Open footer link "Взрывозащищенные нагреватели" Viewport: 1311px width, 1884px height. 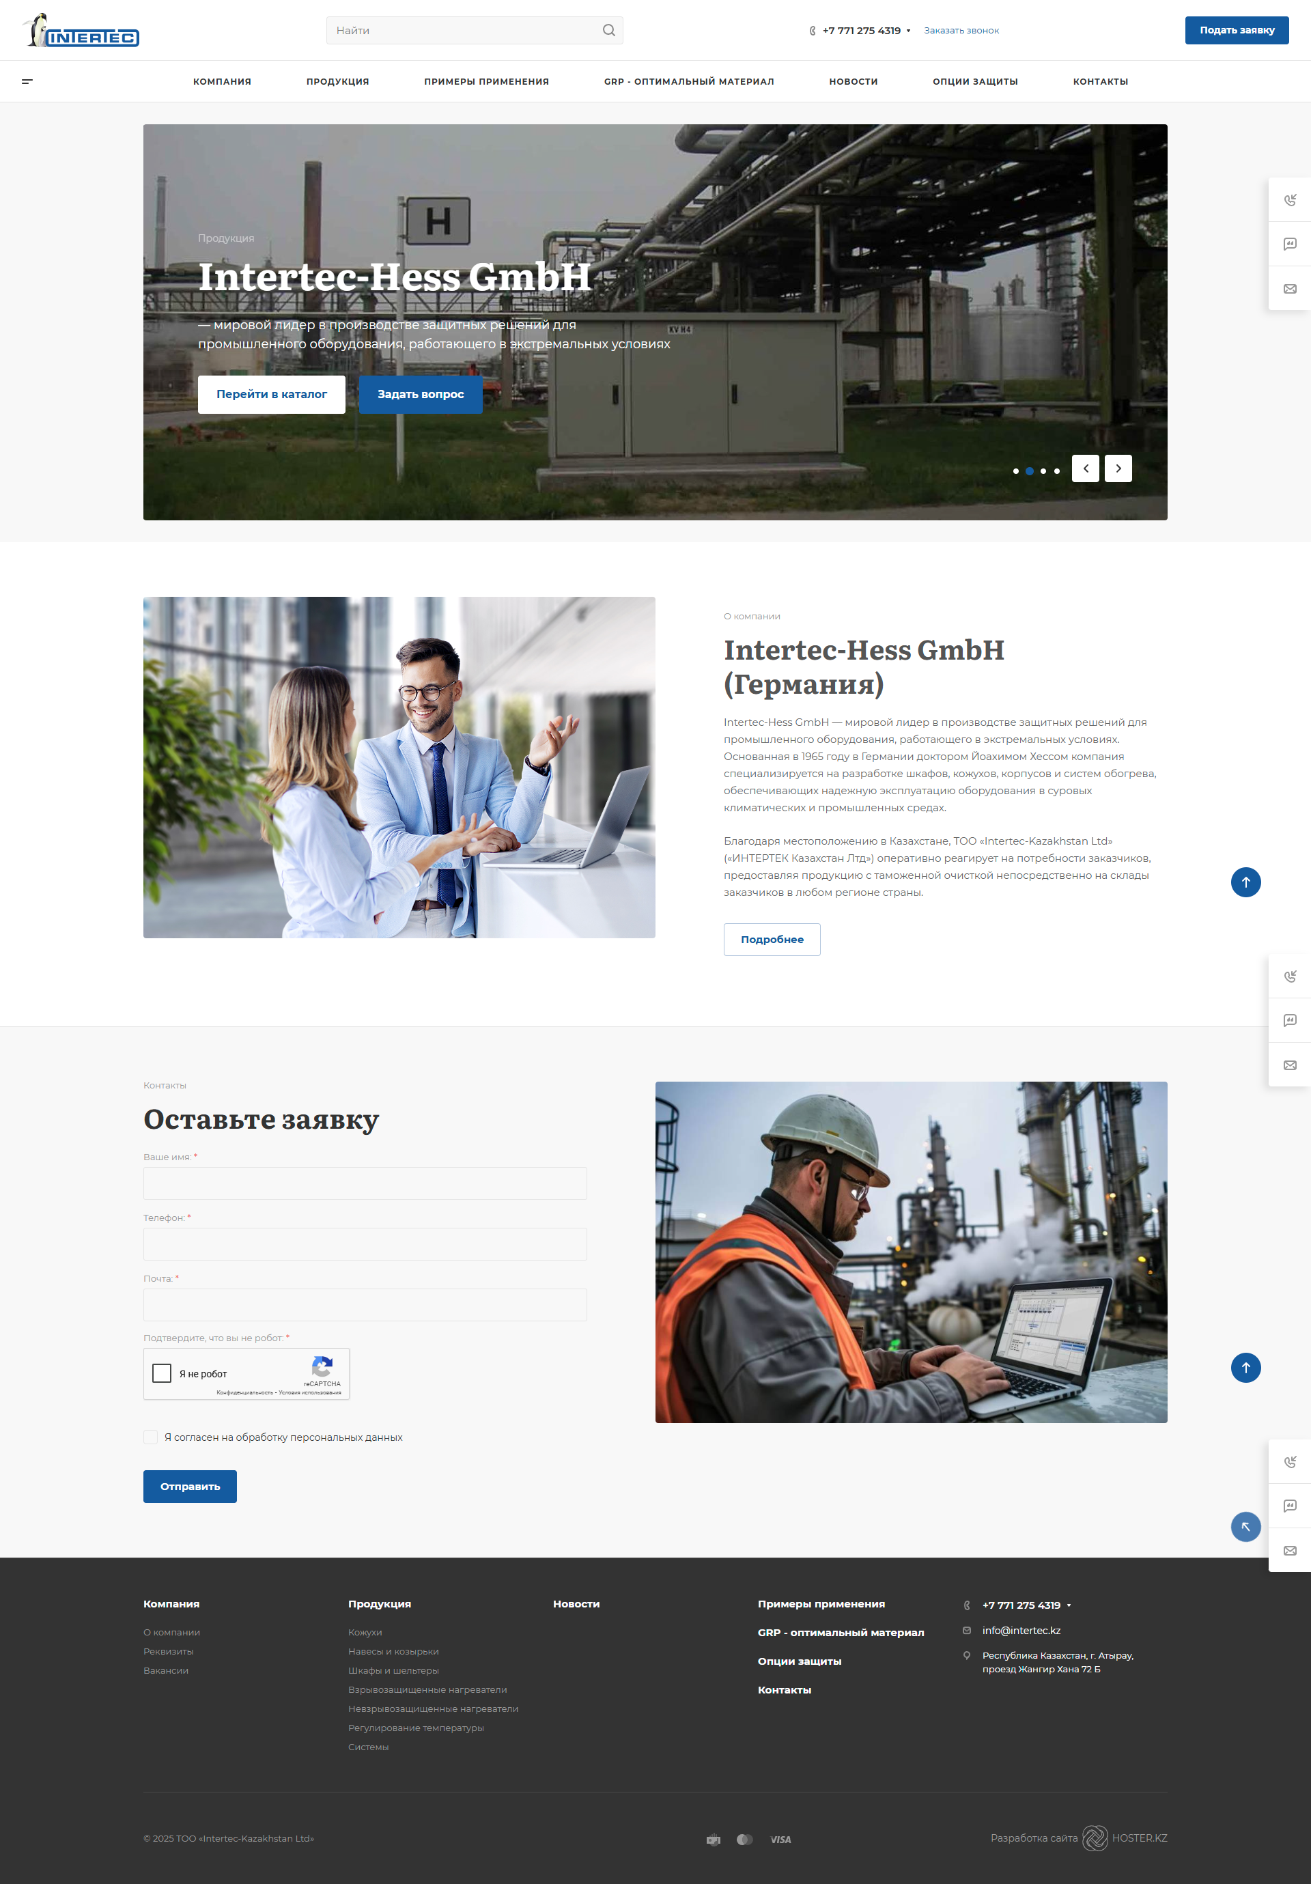pyautogui.click(x=427, y=1689)
